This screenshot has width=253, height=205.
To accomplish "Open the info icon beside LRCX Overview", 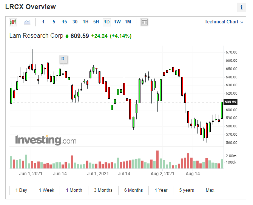I will 242,7.
